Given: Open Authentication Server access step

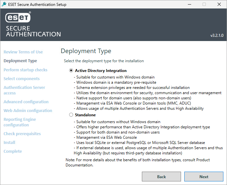Looking at the screenshot, I should 24,90.
